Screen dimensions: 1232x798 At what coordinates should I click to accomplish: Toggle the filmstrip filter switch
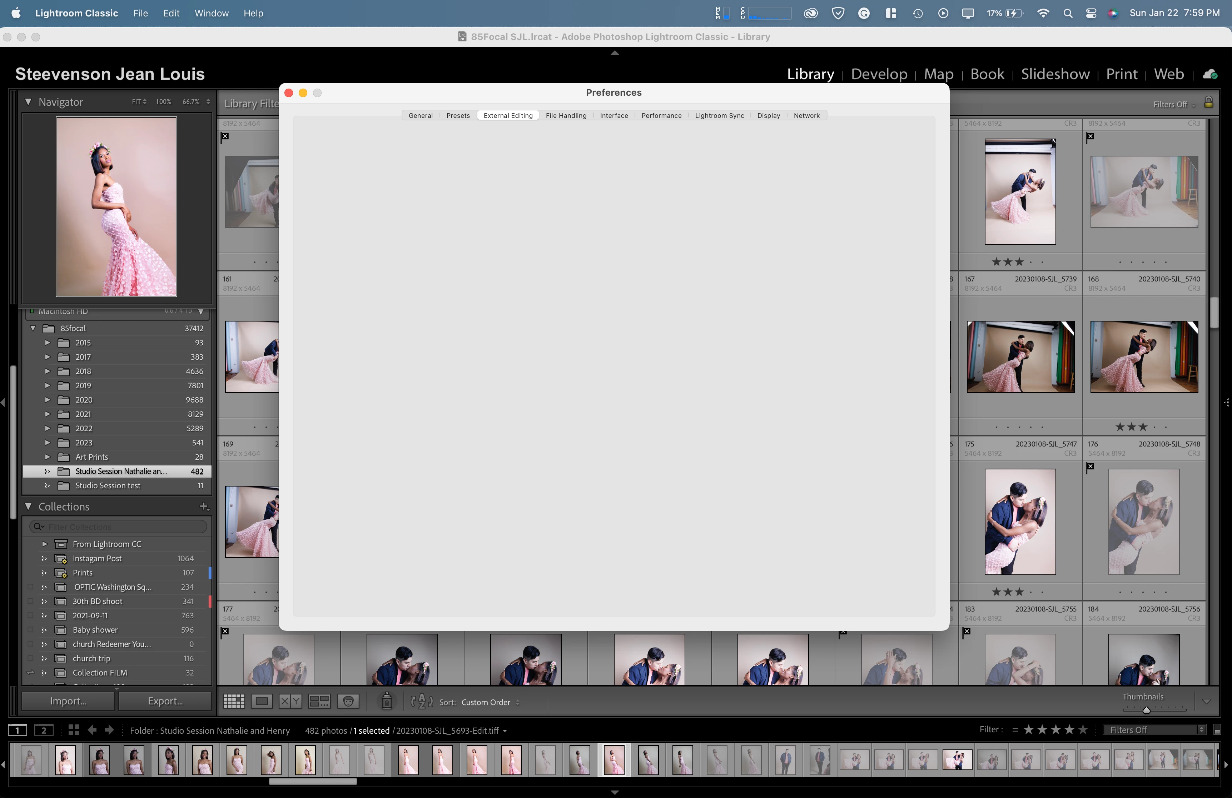tap(1217, 730)
